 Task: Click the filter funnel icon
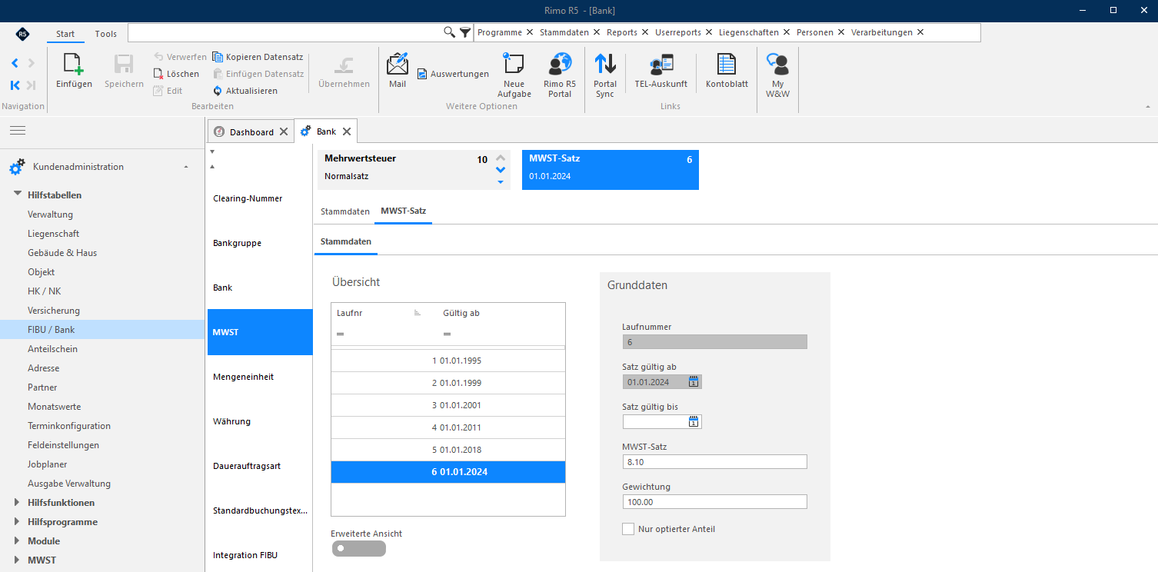pos(465,32)
